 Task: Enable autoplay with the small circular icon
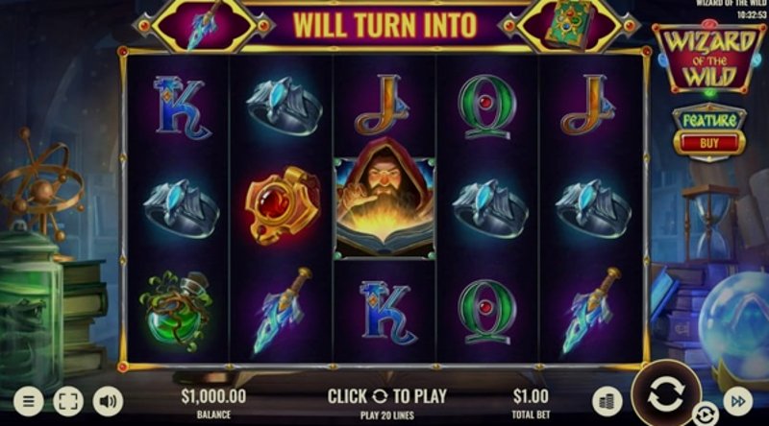pyautogui.click(x=705, y=414)
